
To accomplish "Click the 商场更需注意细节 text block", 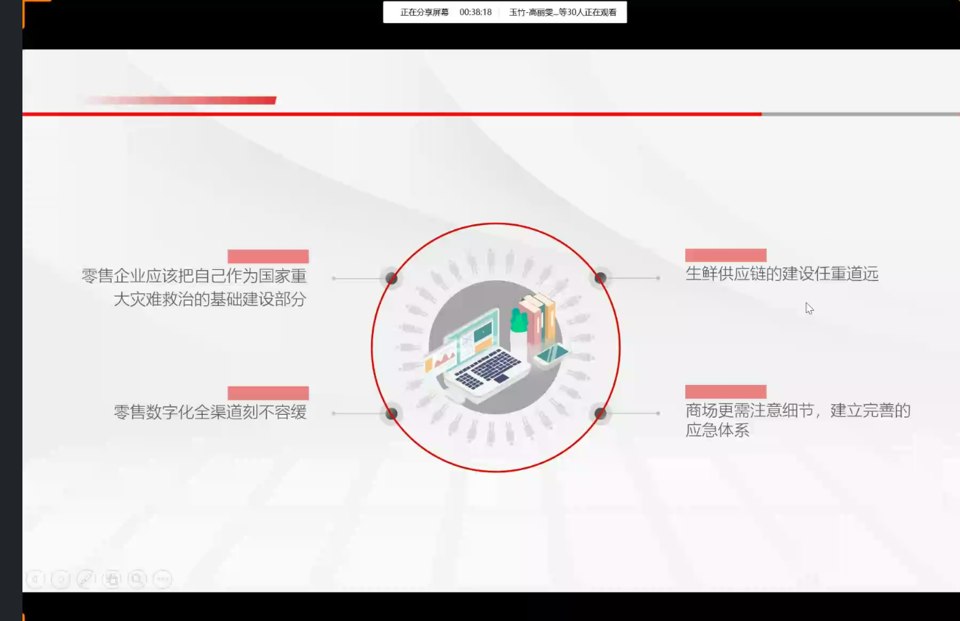I will [x=797, y=420].
